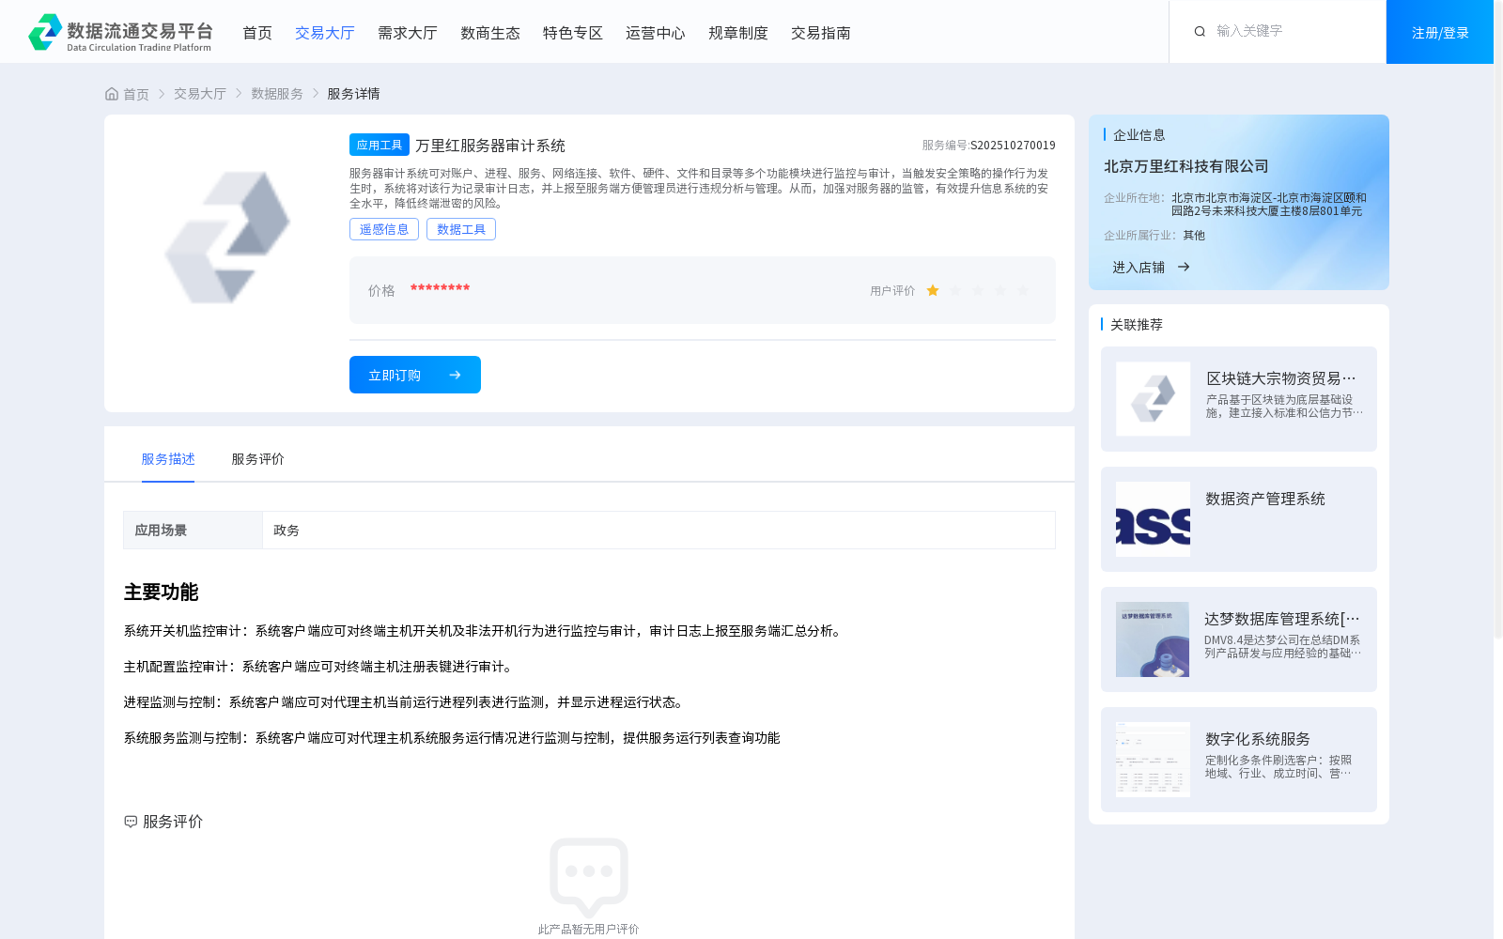Open 需求大厅 menu item
1503x939 pixels.
coord(408,33)
